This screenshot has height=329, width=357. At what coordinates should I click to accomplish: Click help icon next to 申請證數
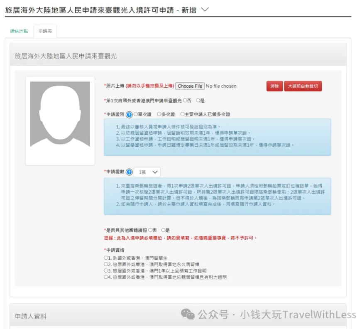tap(129, 172)
